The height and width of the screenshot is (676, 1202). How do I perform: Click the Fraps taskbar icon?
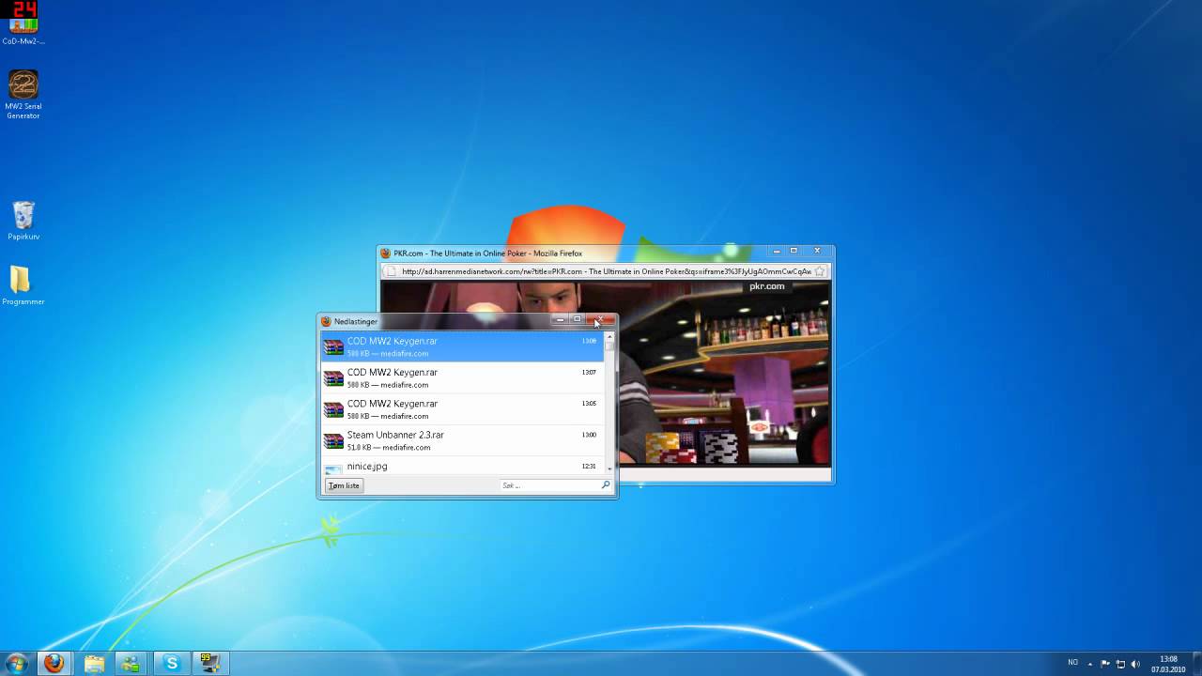coord(208,663)
